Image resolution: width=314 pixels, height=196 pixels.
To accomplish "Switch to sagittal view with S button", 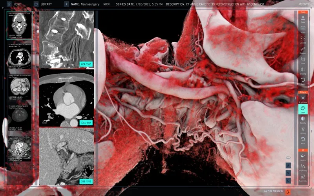I will [x=288, y=173].
